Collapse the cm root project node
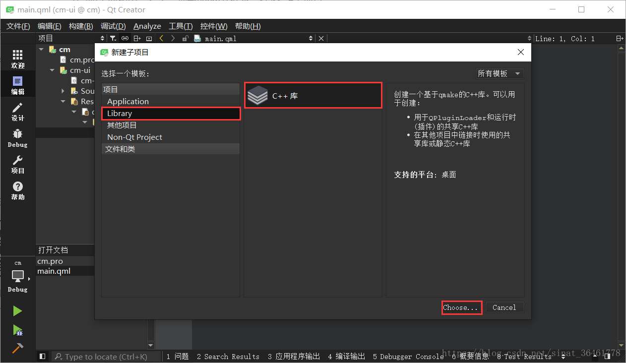The width and height of the screenshot is (626, 363). point(41,49)
